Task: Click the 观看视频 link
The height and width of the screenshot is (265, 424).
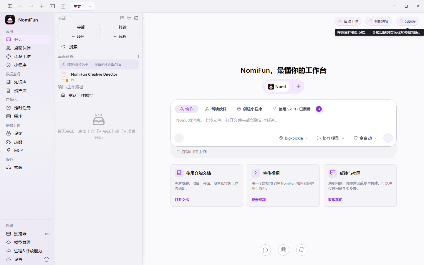Action: point(259,200)
